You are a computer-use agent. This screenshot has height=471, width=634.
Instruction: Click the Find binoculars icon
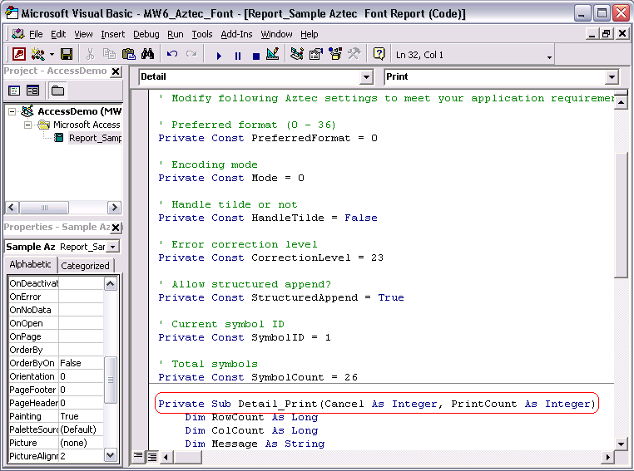tap(148, 55)
